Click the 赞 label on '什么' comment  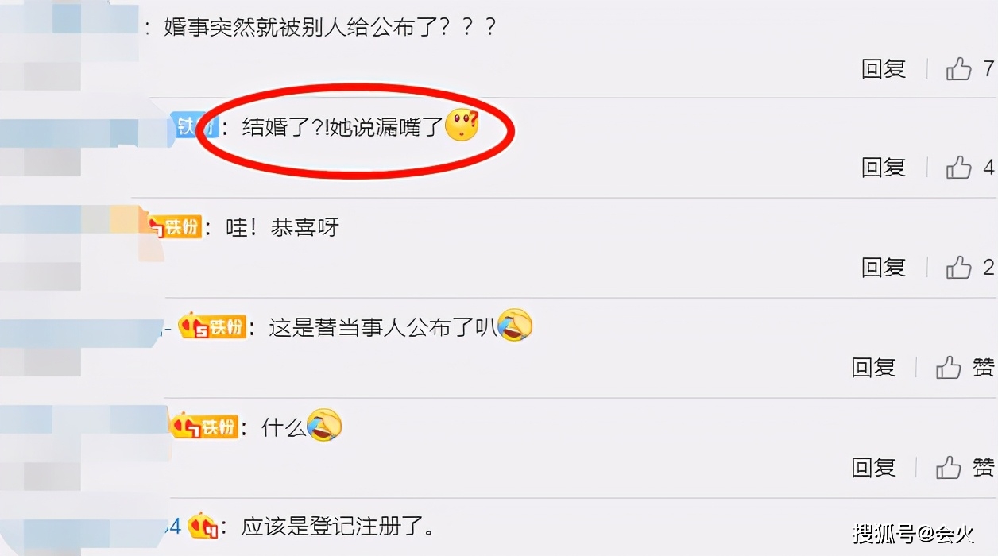(x=984, y=467)
